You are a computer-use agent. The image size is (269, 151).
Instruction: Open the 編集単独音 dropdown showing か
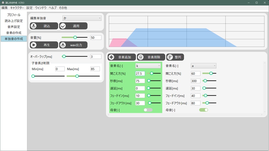82,18
